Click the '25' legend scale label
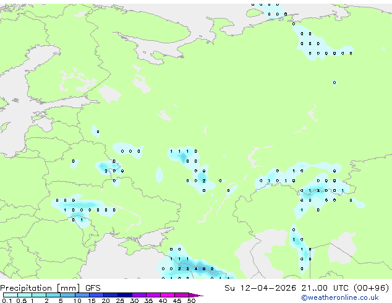The width and height of the screenshot is (392, 303). 120,301
